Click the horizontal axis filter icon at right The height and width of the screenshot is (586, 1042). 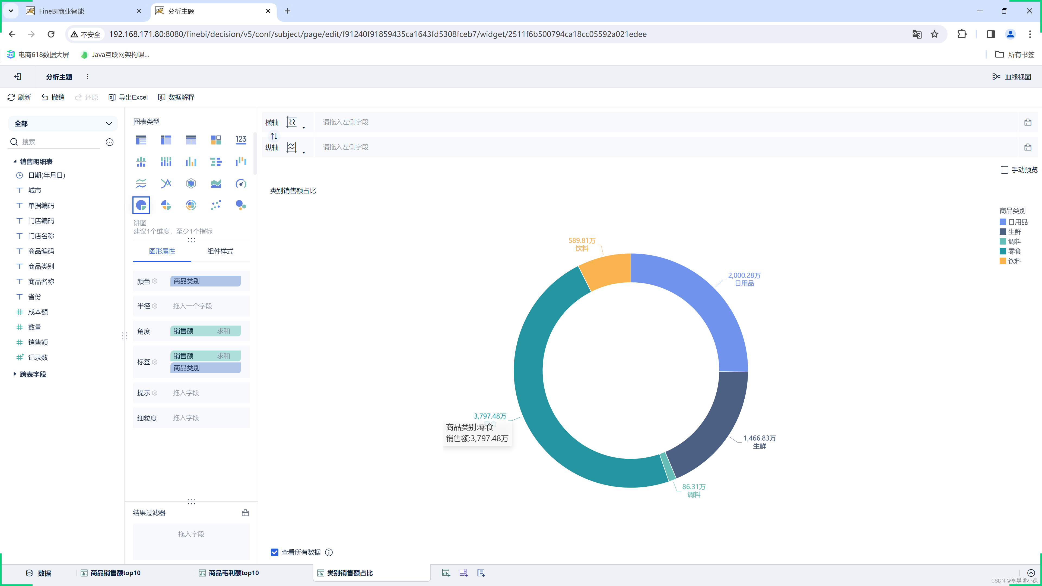click(1028, 122)
